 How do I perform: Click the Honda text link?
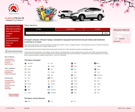(x=29, y=72)
